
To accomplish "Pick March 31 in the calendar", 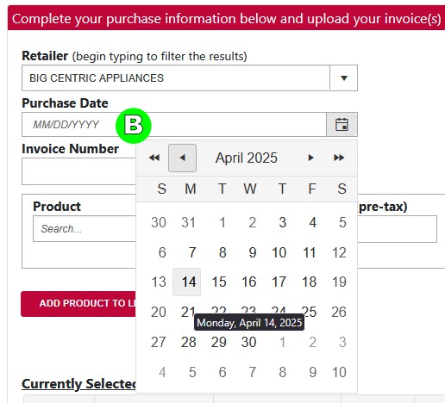I will (189, 222).
